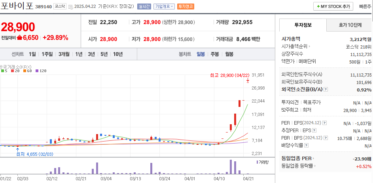
Task: Click the orange 60-day moving average legend square
Action: tap(25, 71)
